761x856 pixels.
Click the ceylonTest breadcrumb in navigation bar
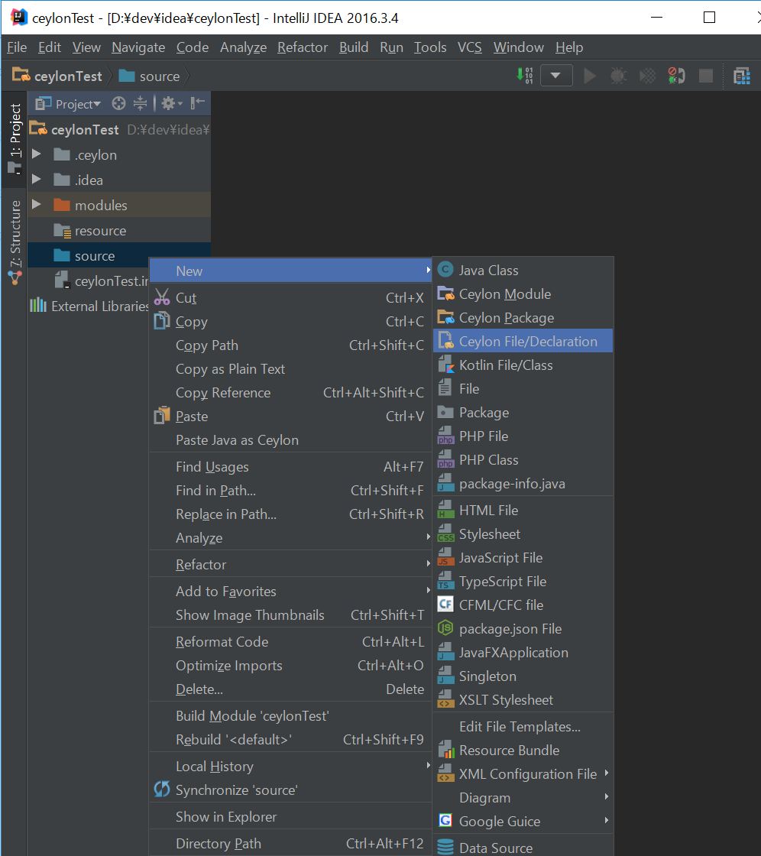[x=58, y=76]
